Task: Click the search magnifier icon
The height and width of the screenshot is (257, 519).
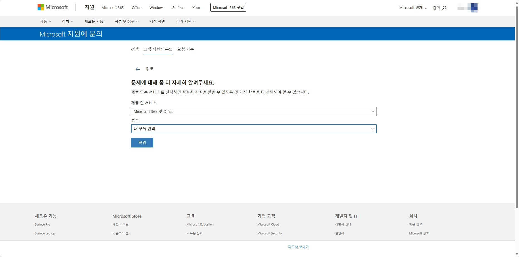Action: tap(444, 8)
